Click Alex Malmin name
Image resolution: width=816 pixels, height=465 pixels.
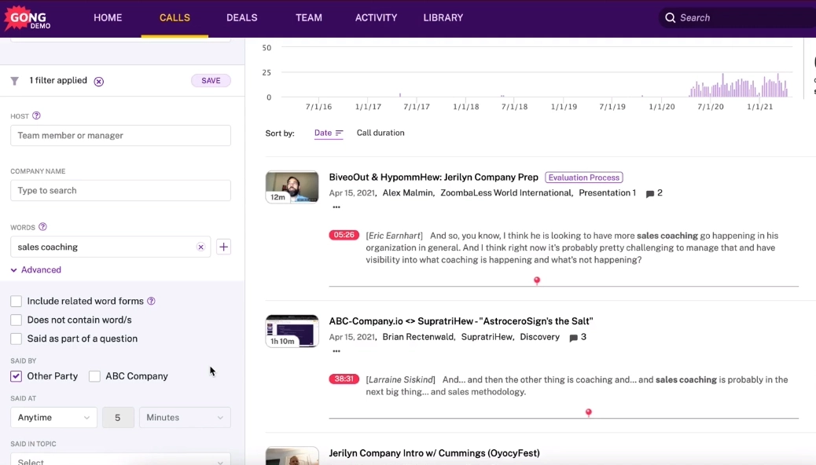(407, 192)
